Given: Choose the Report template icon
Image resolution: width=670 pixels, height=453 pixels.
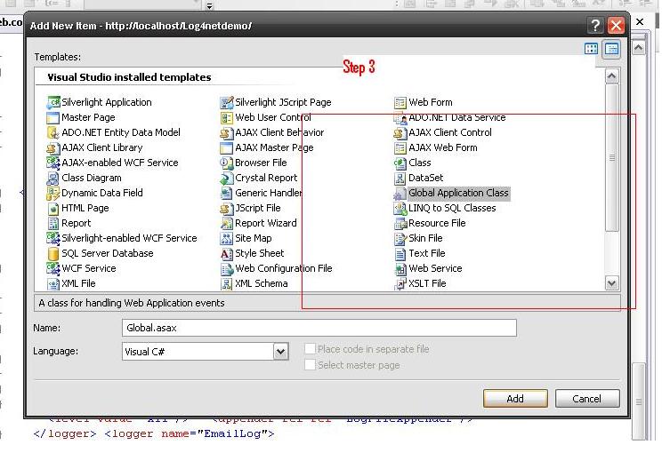Looking at the screenshot, I should click(x=53, y=223).
